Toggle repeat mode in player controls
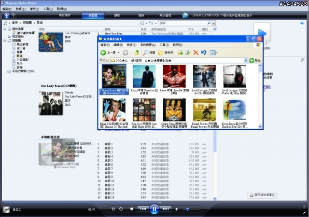Viewport: 309px width, 217px height. [x=121, y=209]
